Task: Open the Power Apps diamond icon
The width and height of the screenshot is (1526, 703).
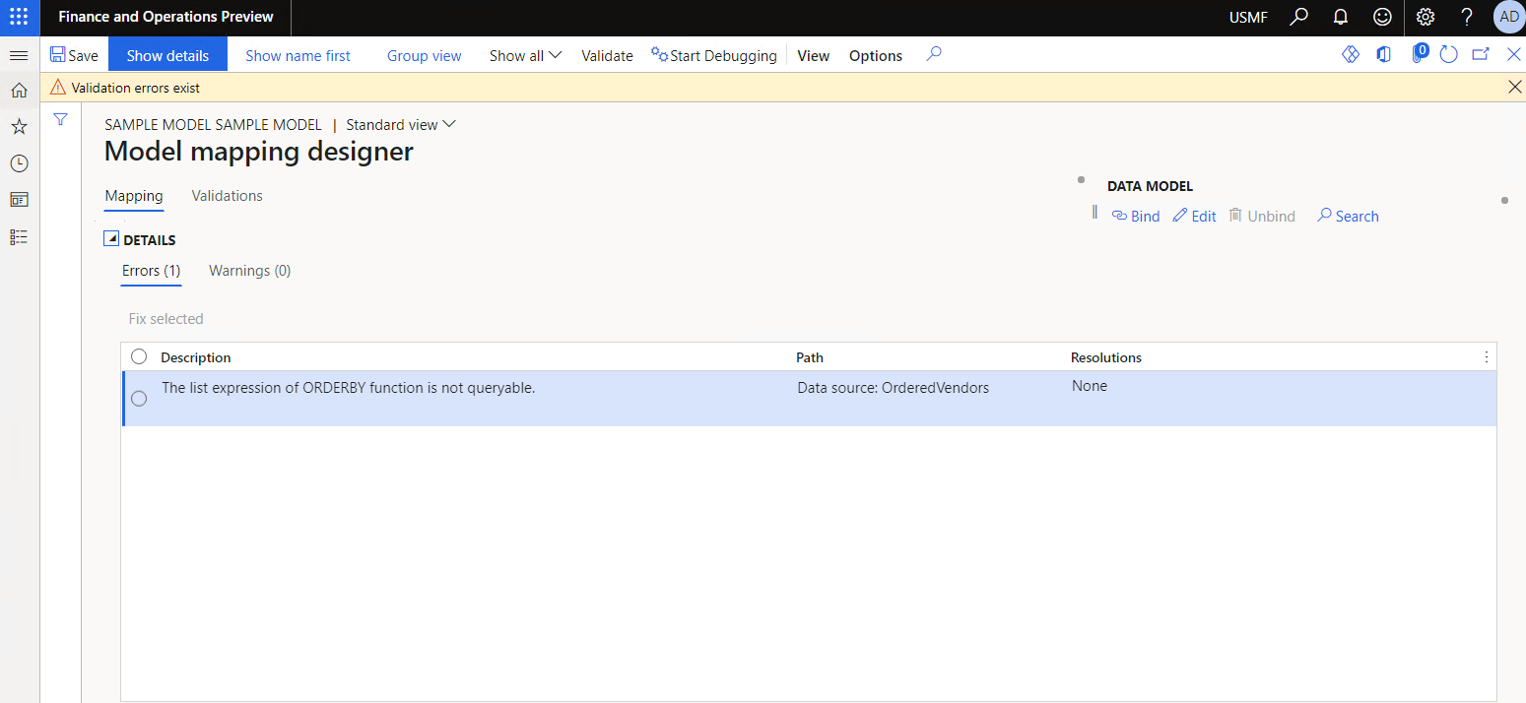Action: [1351, 54]
